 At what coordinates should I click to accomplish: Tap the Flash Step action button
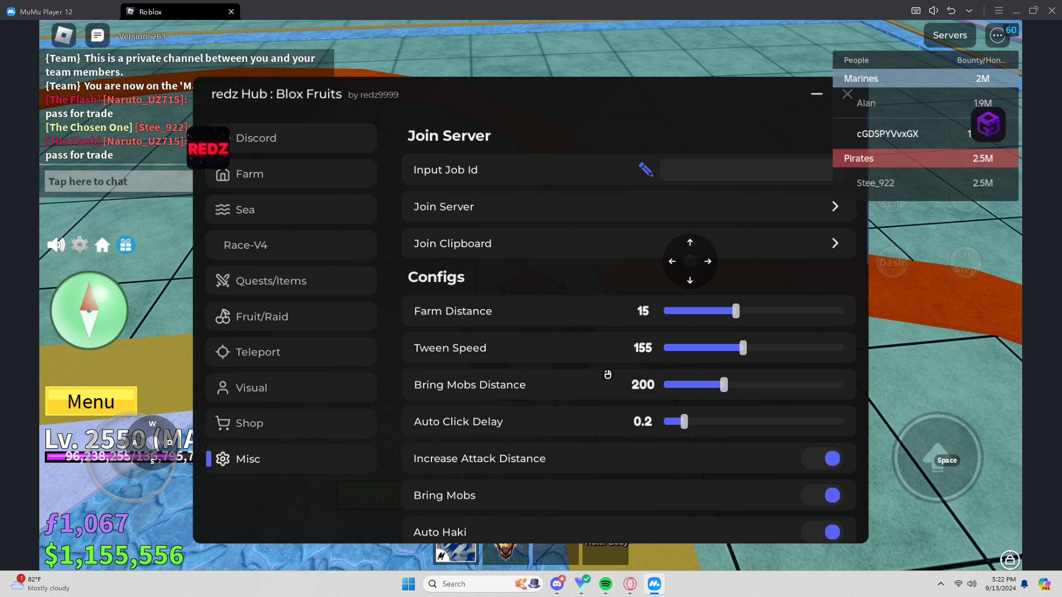pos(965,262)
